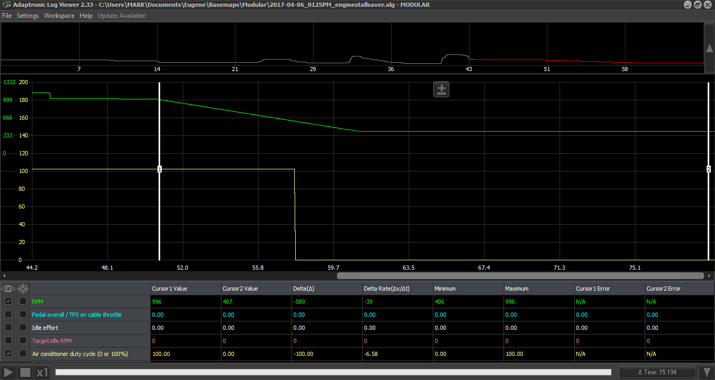Open the File menu
715x380 pixels.
click(7, 16)
